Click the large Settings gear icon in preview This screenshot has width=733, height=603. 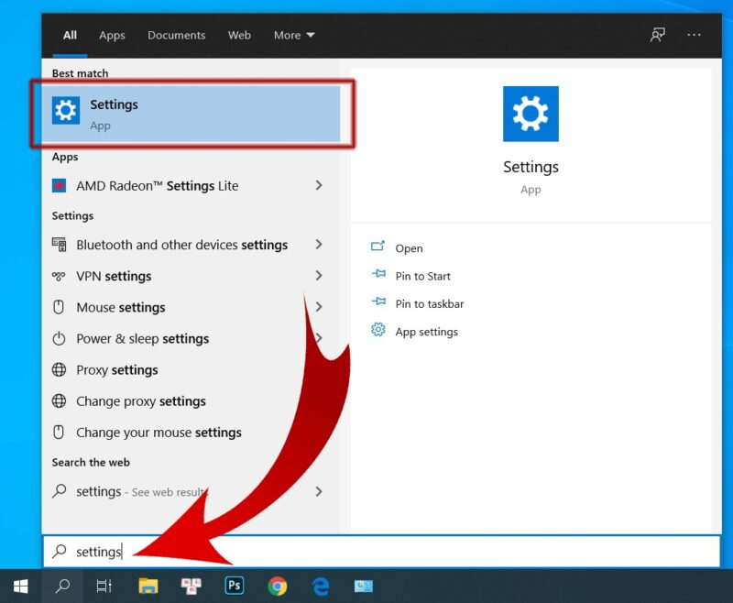(x=531, y=114)
